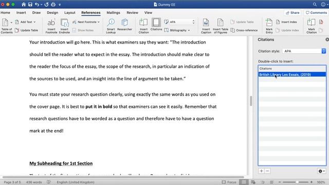Open the Citations pane gear settings menu
The image size is (329, 185).
click(x=321, y=171)
